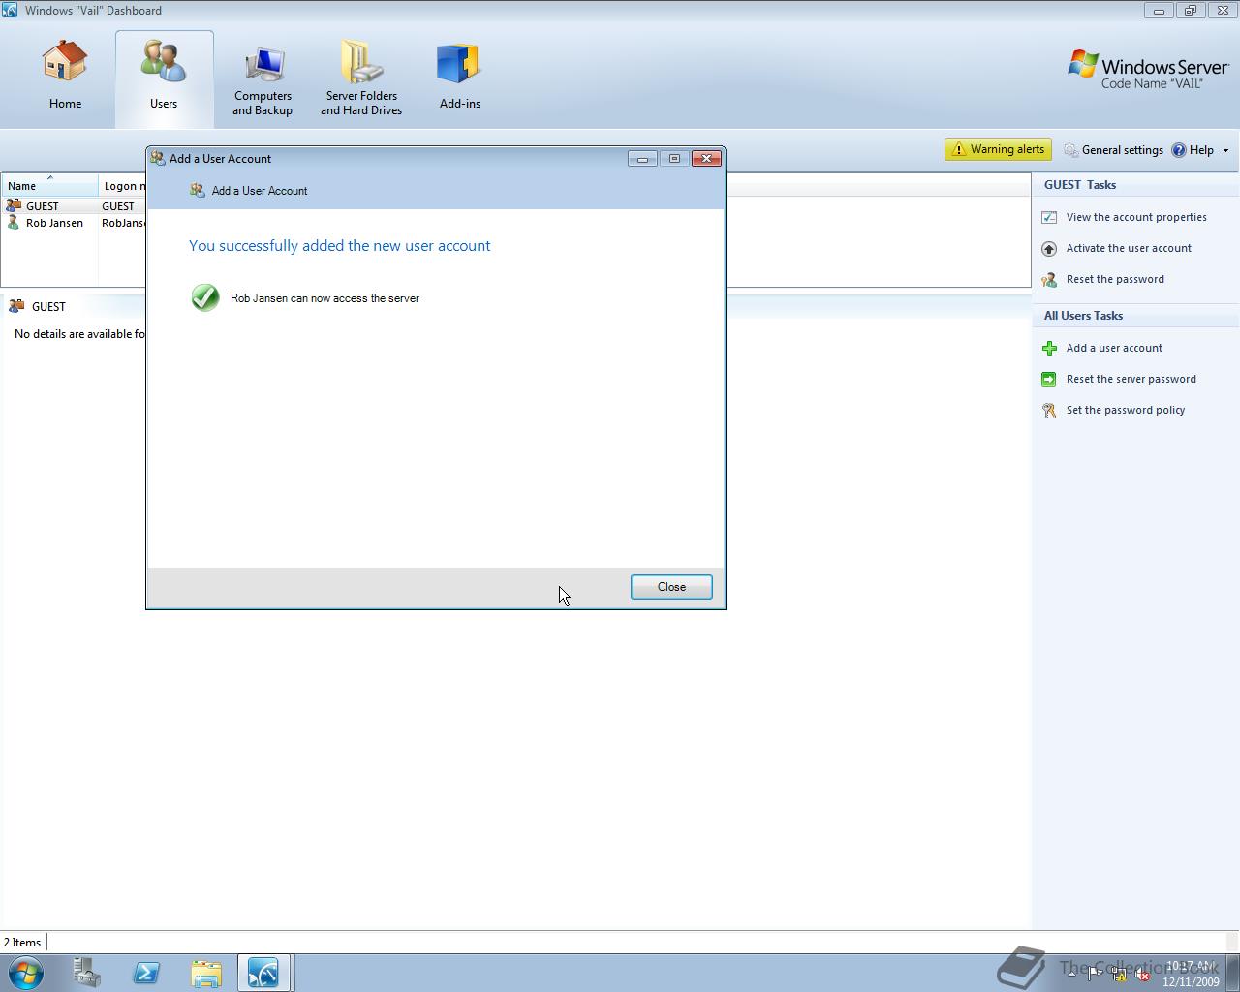This screenshot has width=1240, height=992.
Task: Click the Add a User Account header icon
Action: pos(198,190)
